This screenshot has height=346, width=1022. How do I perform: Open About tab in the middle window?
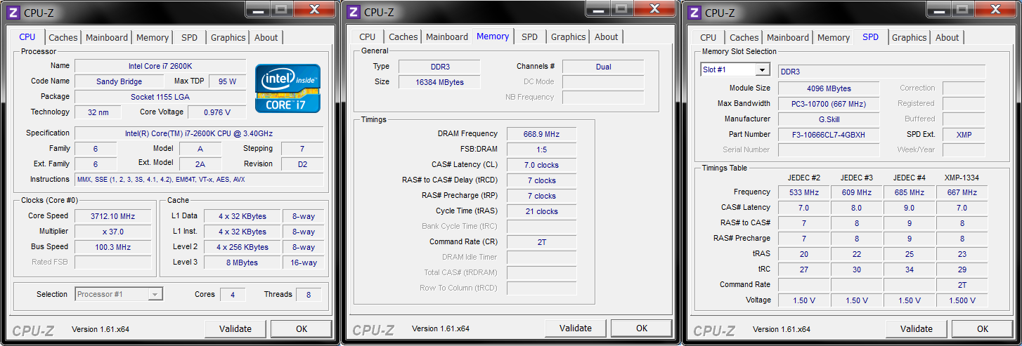(607, 37)
